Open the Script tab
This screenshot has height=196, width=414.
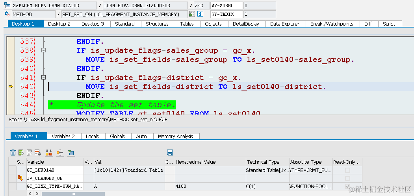coord(390,24)
